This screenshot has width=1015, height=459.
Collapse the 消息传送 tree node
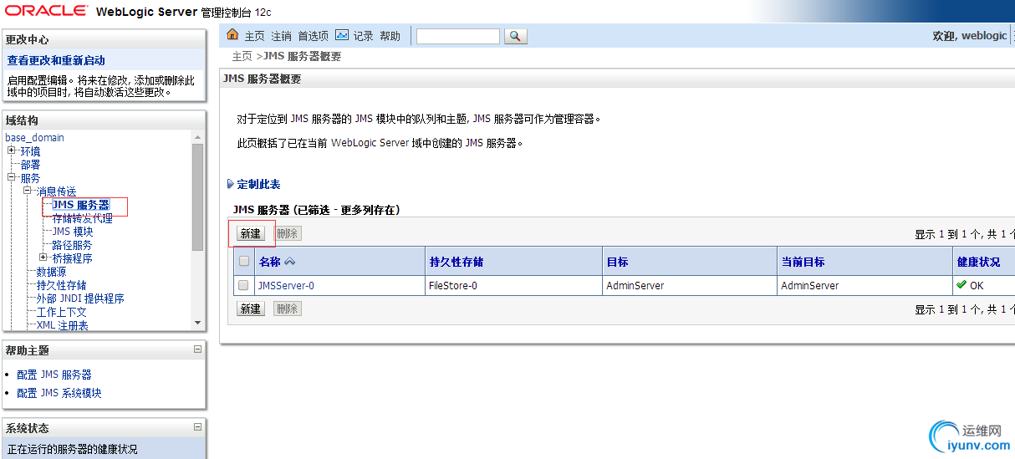click(28, 191)
